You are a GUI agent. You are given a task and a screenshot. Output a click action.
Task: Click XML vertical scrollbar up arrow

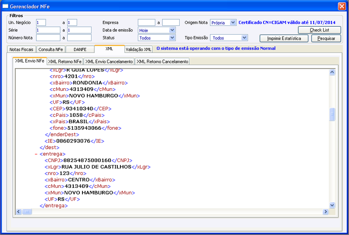(332, 72)
